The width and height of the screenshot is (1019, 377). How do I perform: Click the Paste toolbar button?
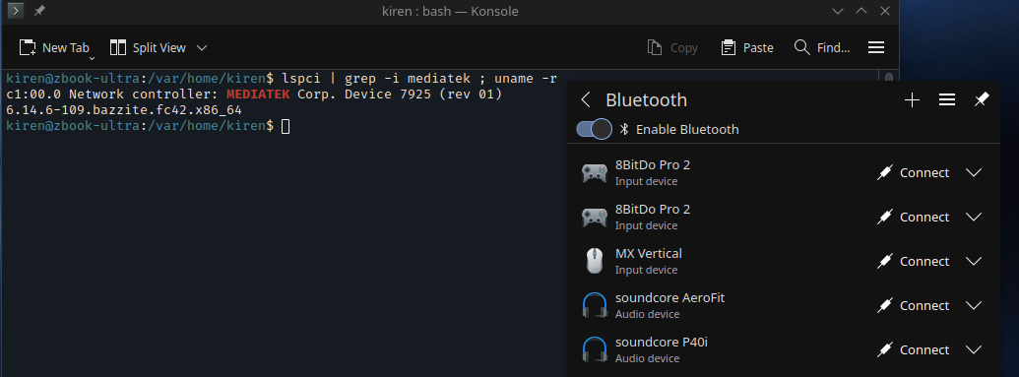[747, 47]
